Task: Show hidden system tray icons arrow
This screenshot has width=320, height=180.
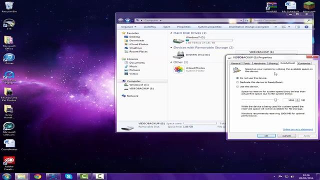Action: click(x=274, y=176)
